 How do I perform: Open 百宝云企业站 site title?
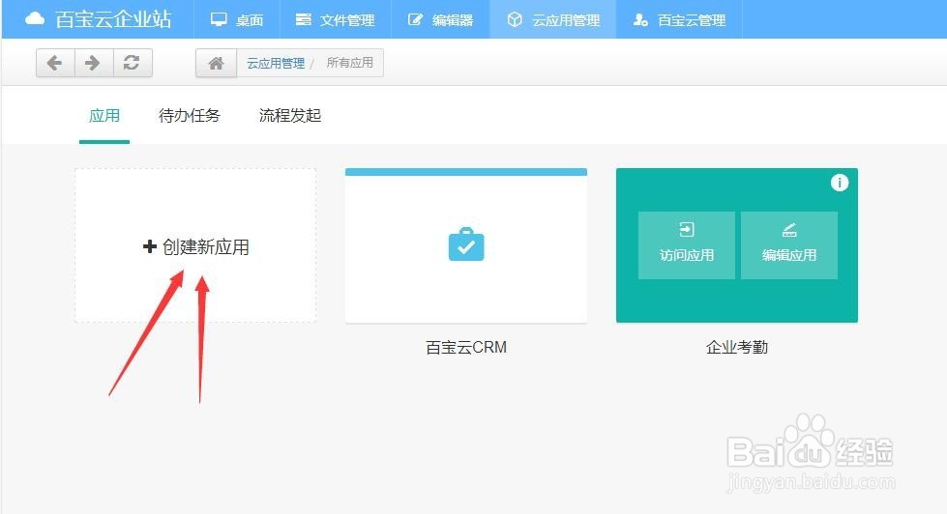113,19
